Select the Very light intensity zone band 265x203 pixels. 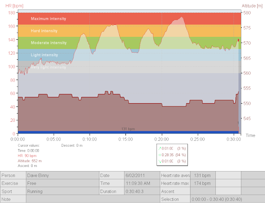tap(130, 67)
